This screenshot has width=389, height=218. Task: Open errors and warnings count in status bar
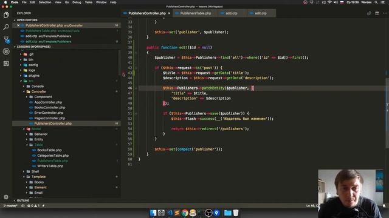pyautogui.click(x=33, y=206)
